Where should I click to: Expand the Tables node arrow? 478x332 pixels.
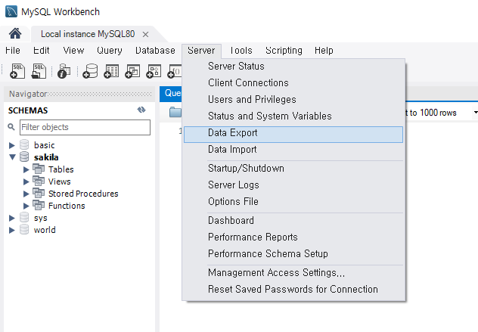tap(26, 170)
